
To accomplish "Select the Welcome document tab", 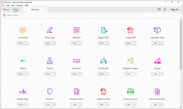I will click(35, 10).
